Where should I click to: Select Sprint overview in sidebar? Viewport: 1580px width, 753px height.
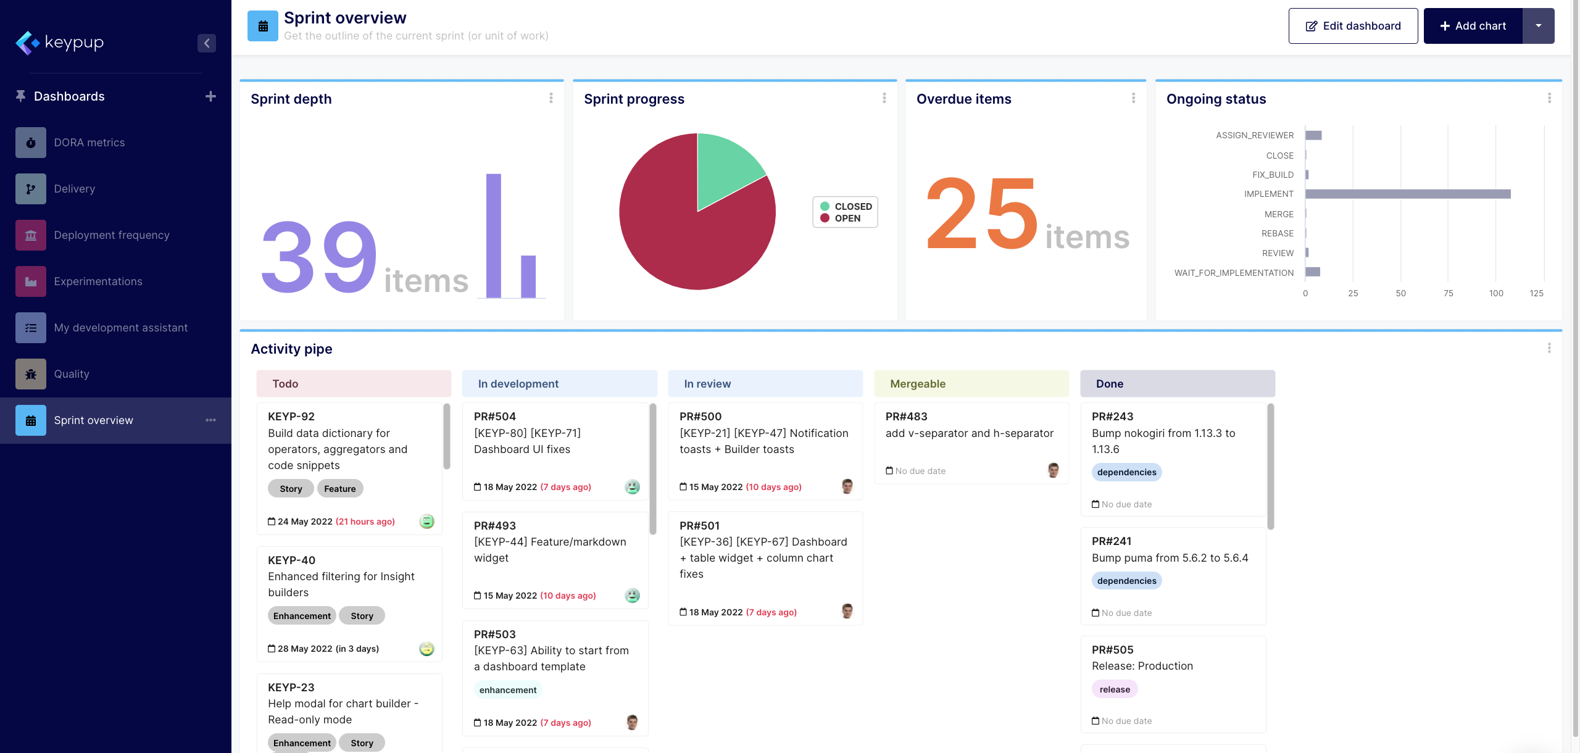point(93,420)
